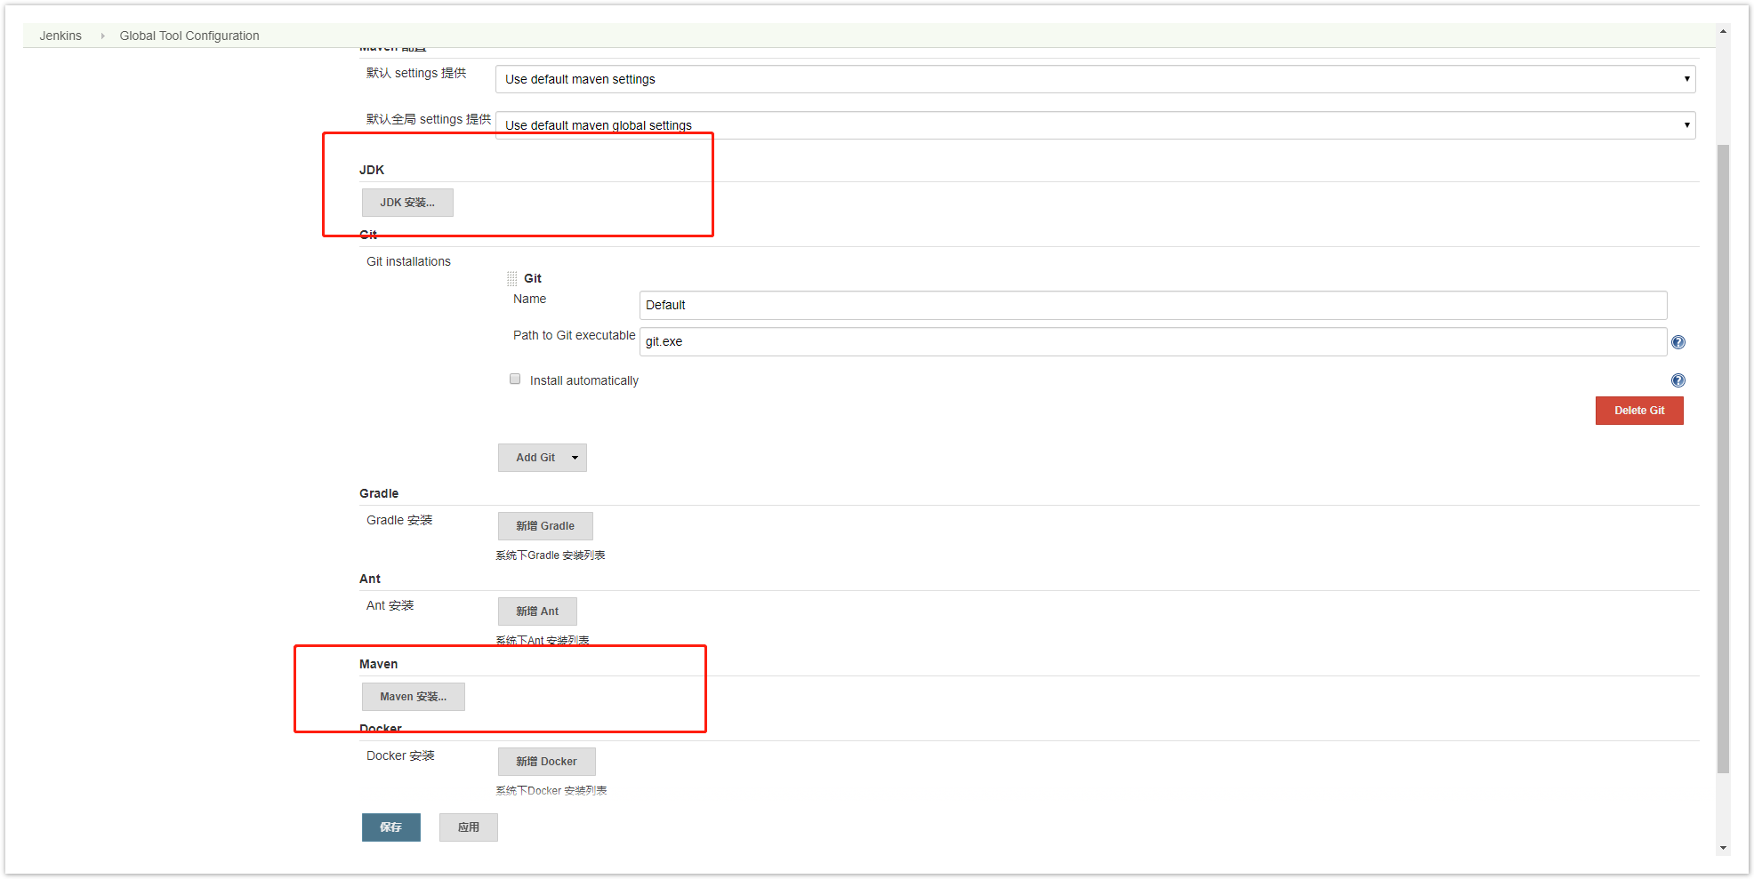Click the vertical page scrollbar thumb
Viewport: 1754px width, 879px height.
point(1723,458)
